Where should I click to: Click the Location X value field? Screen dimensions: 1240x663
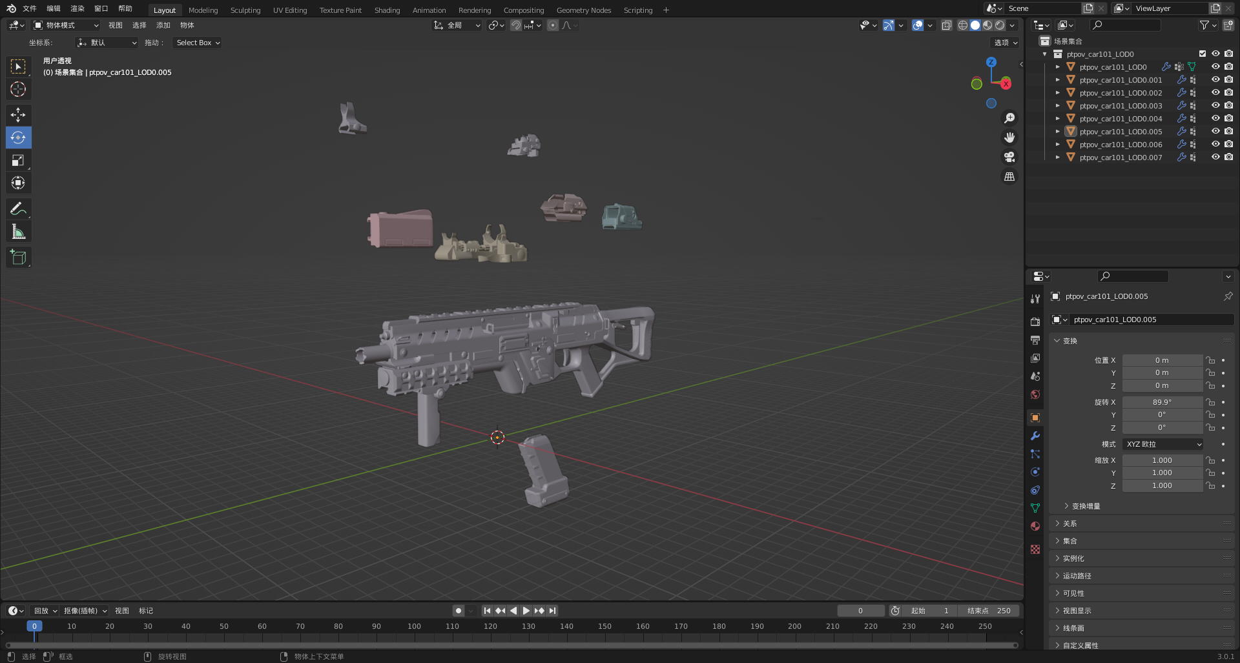(x=1161, y=360)
